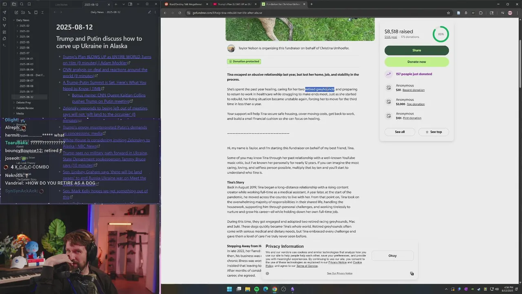Image resolution: width=522 pixels, height=294 pixels.
Task: Open See Our Privacy Notice link
Action: pyautogui.click(x=339, y=273)
